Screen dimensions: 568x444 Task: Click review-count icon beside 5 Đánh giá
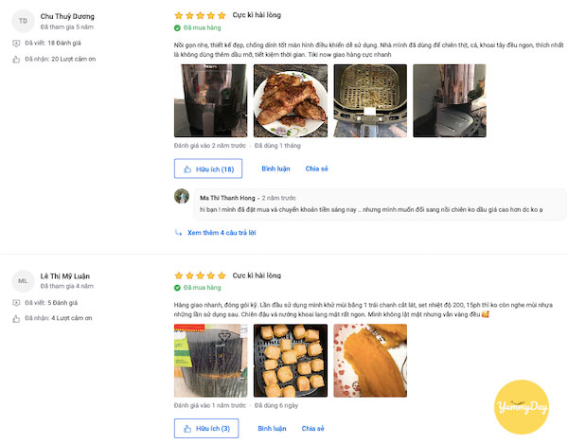16,303
